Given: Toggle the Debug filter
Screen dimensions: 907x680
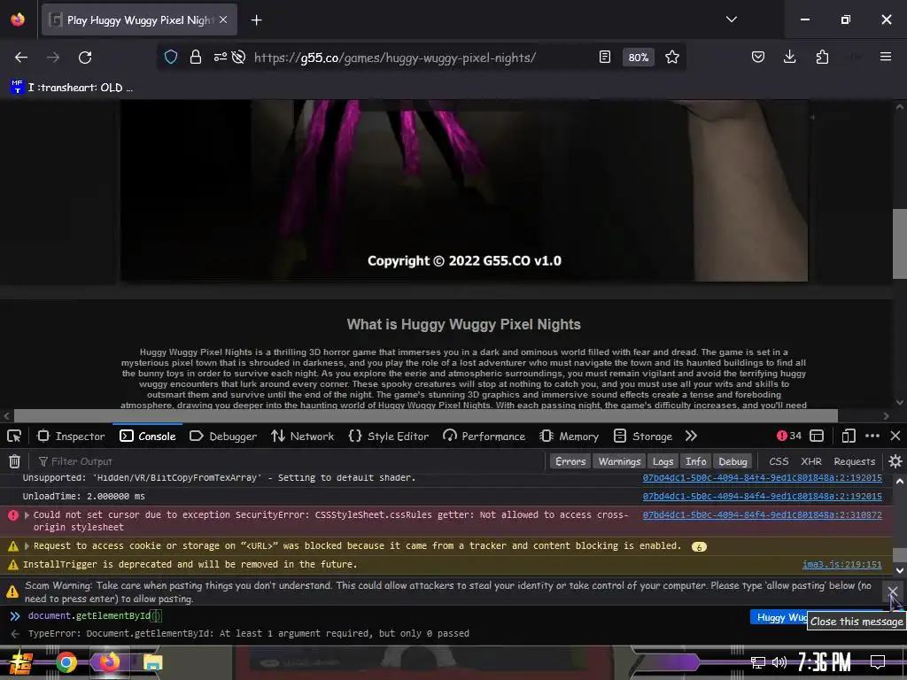Looking at the screenshot, I should point(733,461).
